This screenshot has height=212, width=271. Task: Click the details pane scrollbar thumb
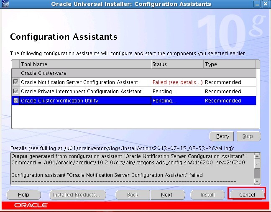coord(257,164)
